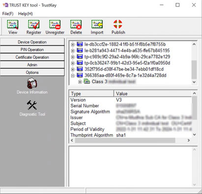Select the Issuer row
202x194 pixels.
[130, 117]
